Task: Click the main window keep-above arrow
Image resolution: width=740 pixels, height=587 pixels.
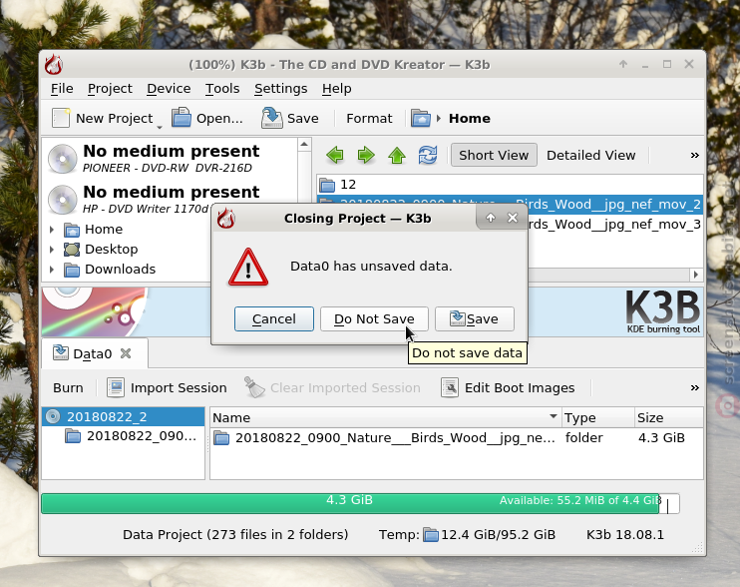Action: click(x=623, y=64)
